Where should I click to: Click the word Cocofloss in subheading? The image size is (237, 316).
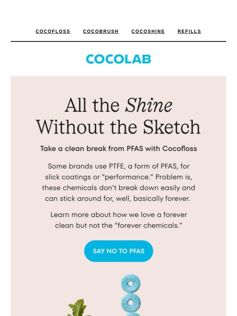[180, 148]
